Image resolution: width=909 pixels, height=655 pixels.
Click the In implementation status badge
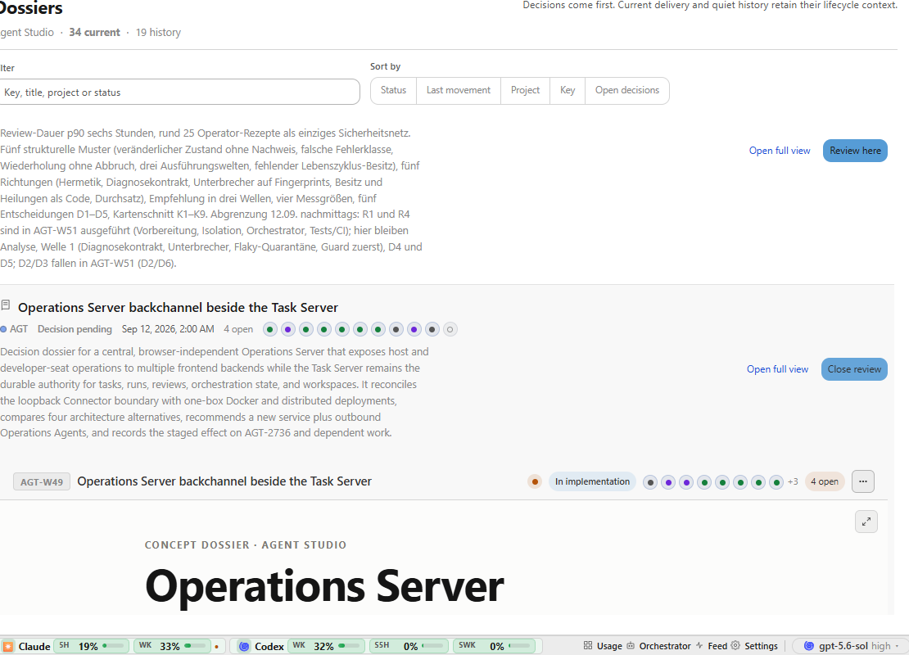pos(592,481)
